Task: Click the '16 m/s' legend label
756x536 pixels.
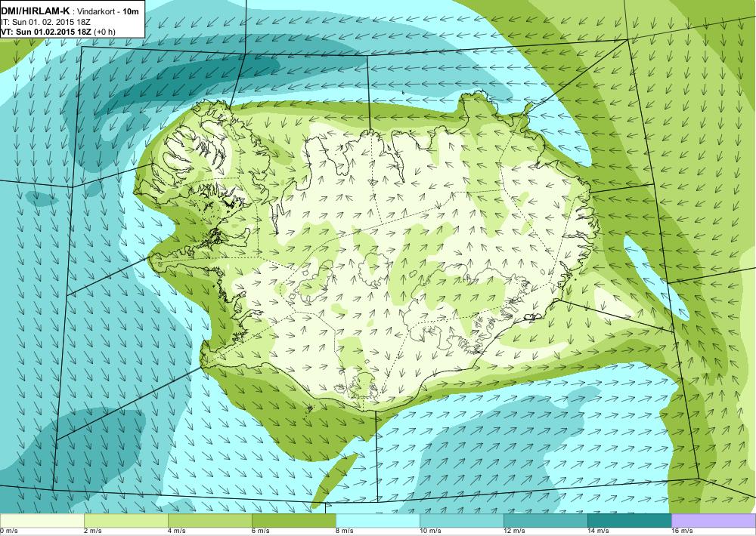Action: point(682,531)
